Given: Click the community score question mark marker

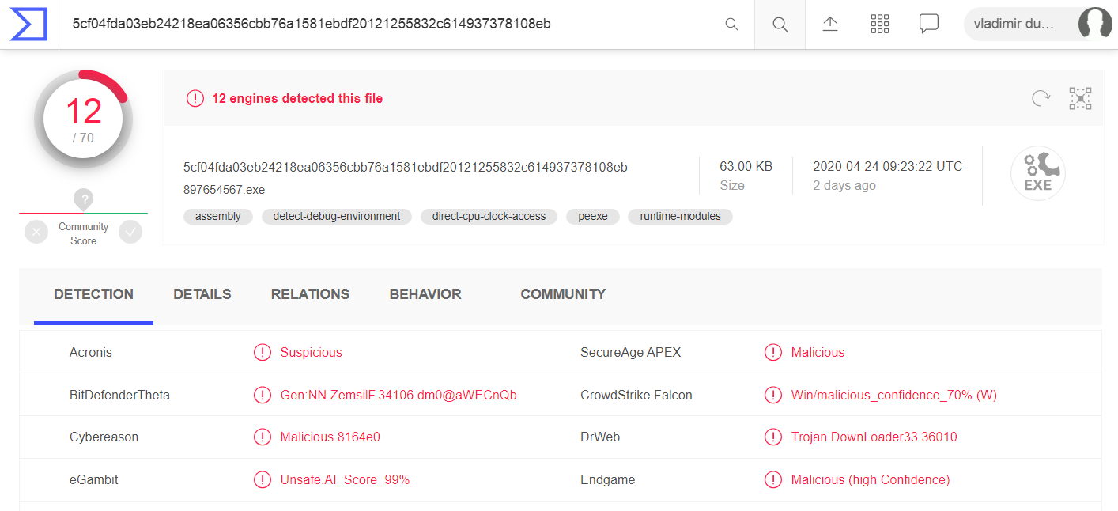Looking at the screenshot, I should point(84,199).
